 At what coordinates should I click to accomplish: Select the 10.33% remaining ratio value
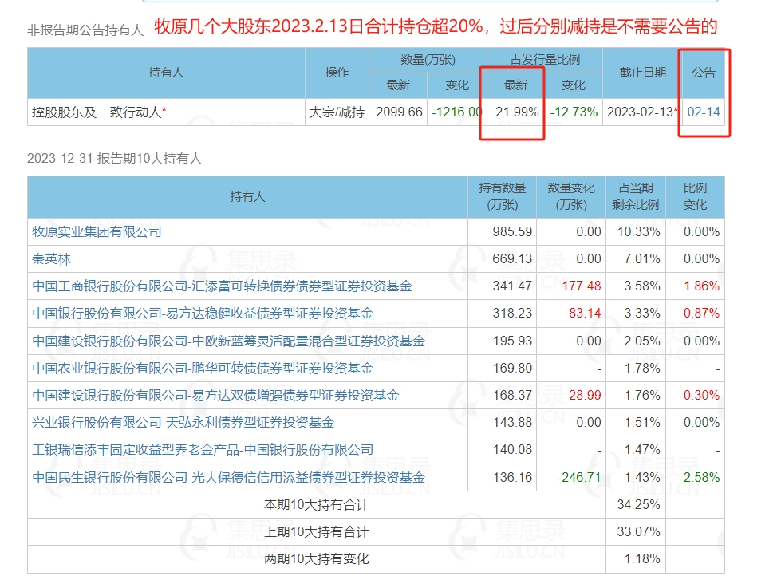[639, 232]
